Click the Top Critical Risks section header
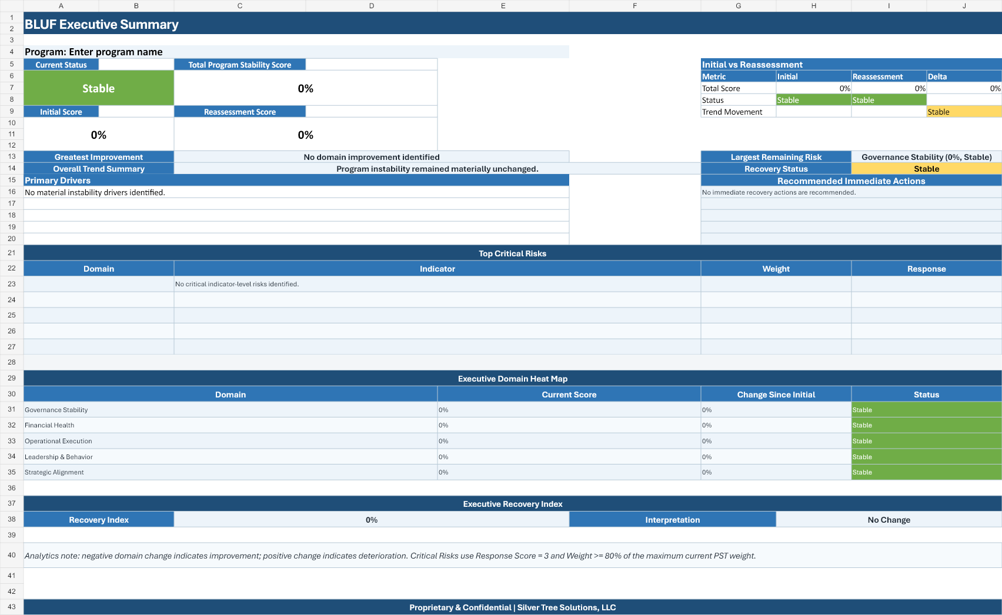This screenshot has width=1002, height=615. click(513, 253)
